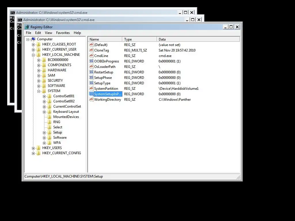Select the SetupType value name

(102, 83)
